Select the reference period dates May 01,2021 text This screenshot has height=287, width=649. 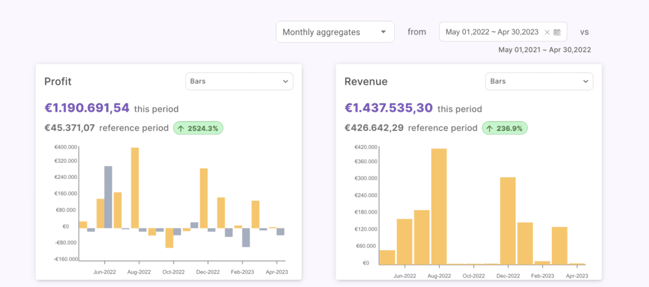point(519,50)
